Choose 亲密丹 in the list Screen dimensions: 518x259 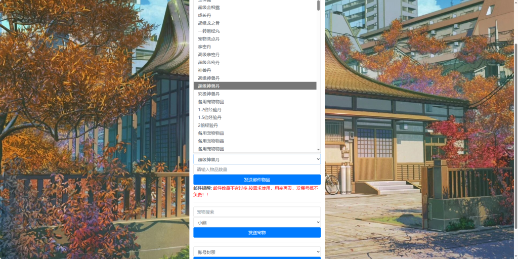255,47
